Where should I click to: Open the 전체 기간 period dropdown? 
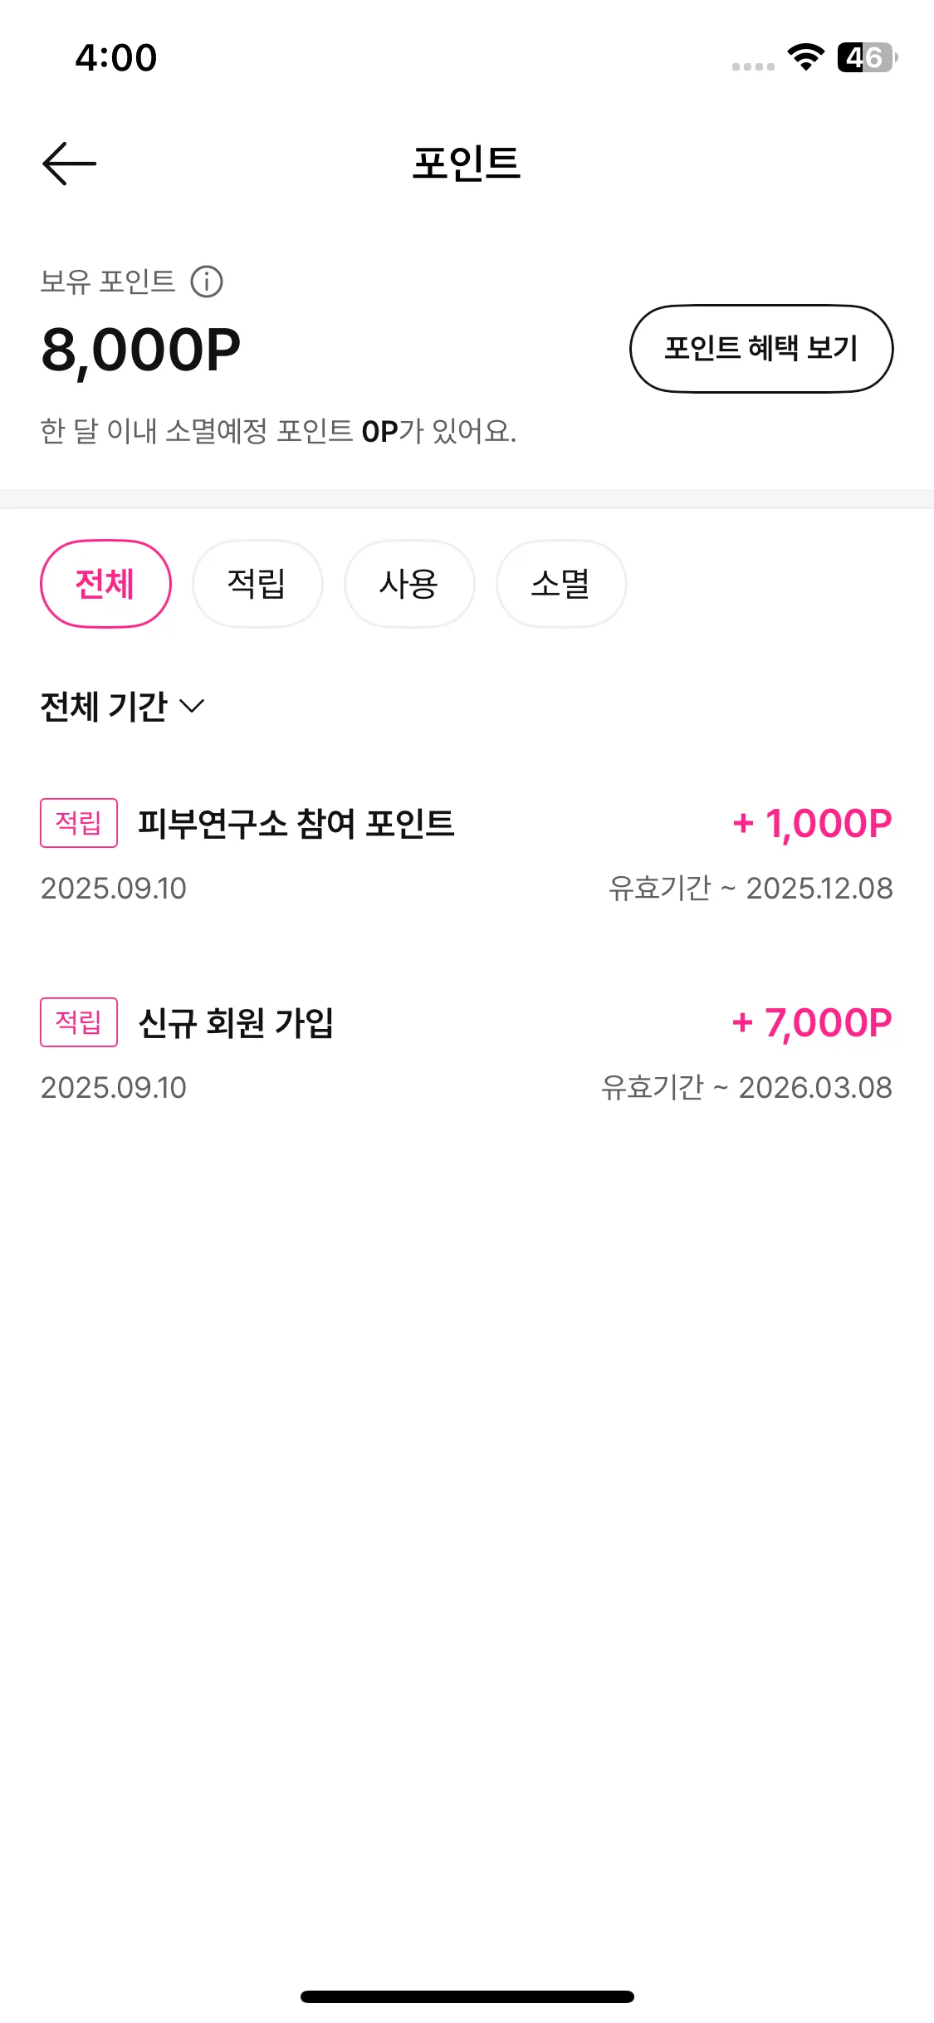point(123,707)
